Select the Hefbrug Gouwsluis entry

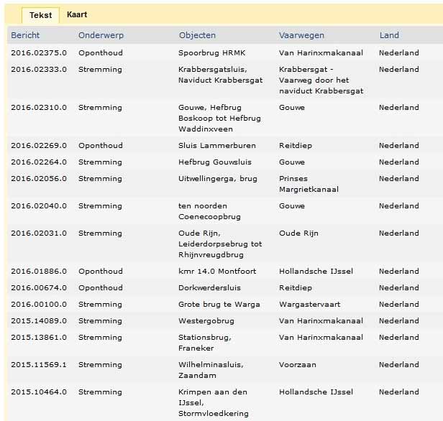(215, 162)
